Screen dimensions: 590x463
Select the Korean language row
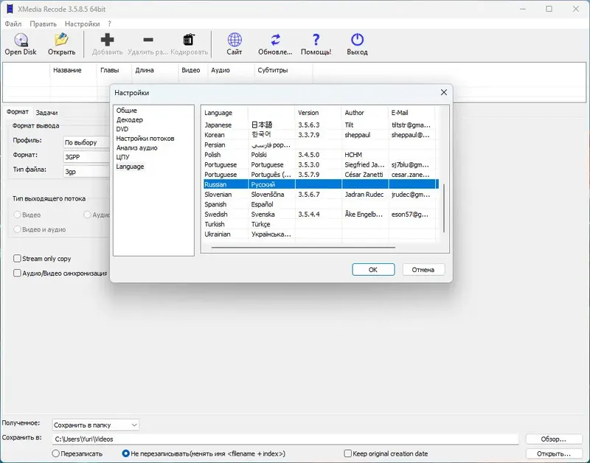[321, 135]
